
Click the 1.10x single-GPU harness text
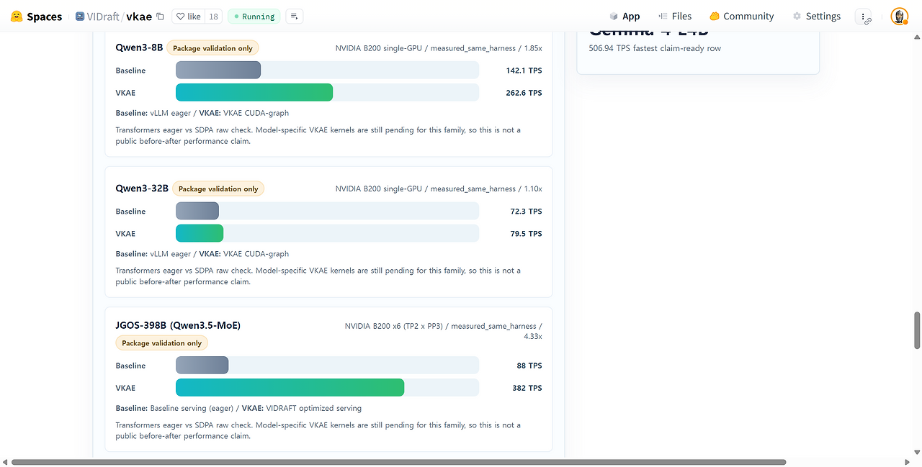tap(439, 189)
